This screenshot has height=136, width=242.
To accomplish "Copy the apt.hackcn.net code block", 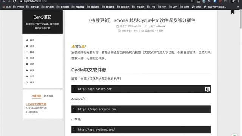I will click(x=207, y=89).
